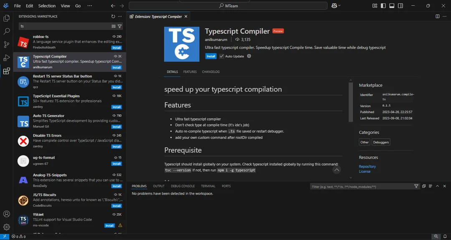Click the zoom magnifier in status bar
451x240 pixels.
pos(436,237)
